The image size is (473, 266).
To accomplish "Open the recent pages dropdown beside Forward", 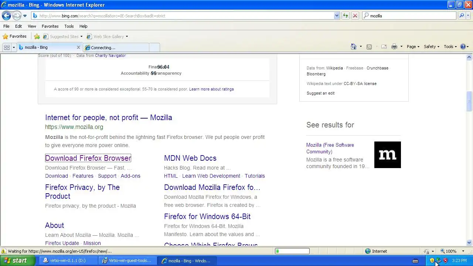I will point(25,16).
